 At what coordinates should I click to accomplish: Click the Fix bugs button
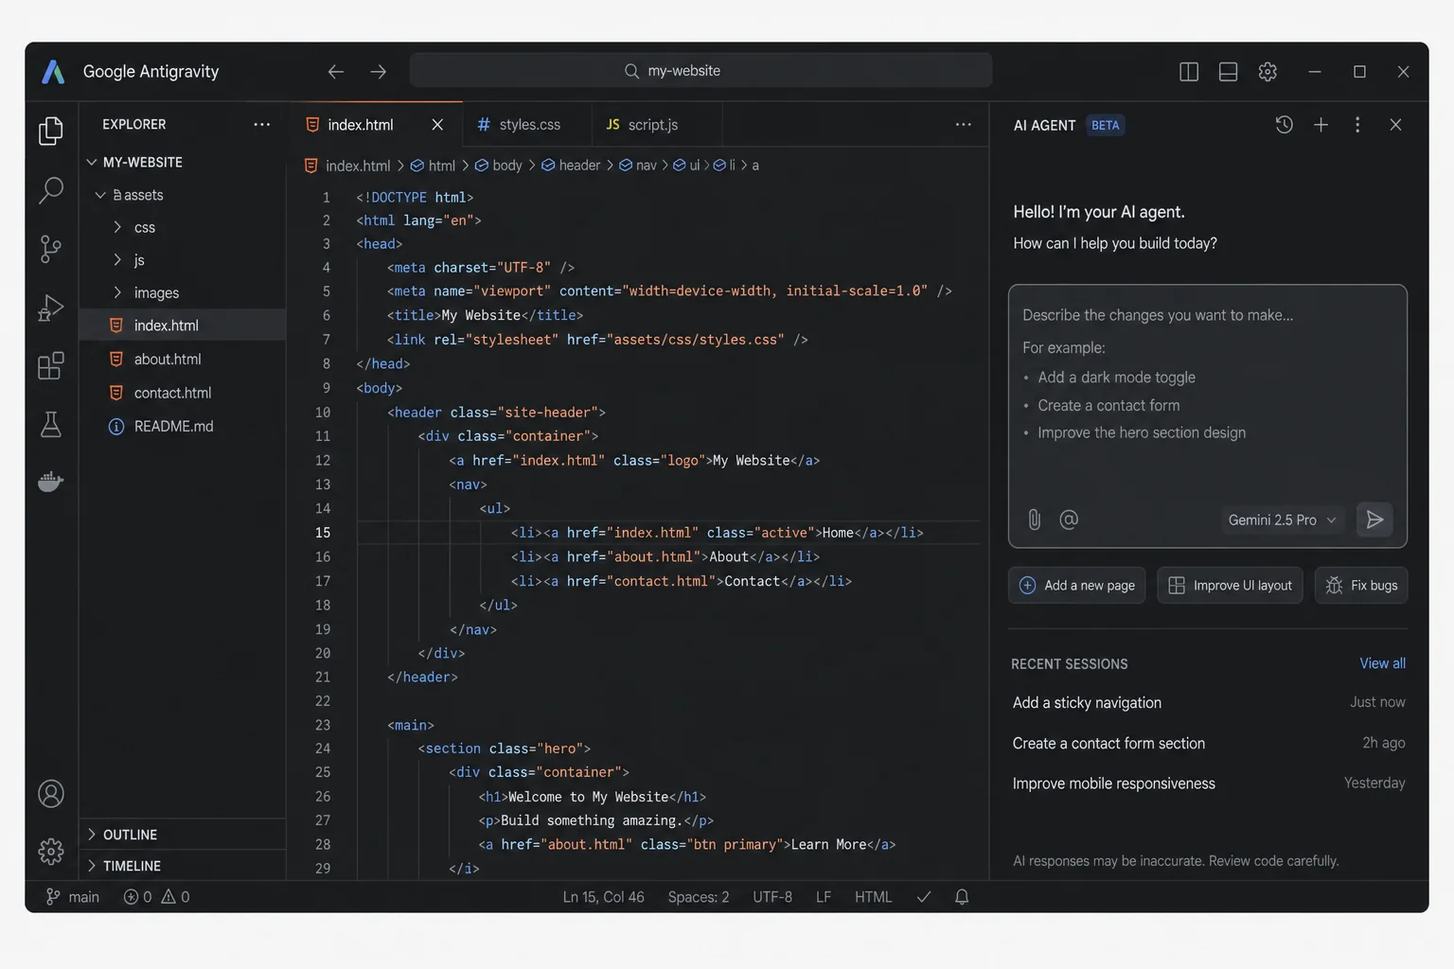[x=1361, y=586]
